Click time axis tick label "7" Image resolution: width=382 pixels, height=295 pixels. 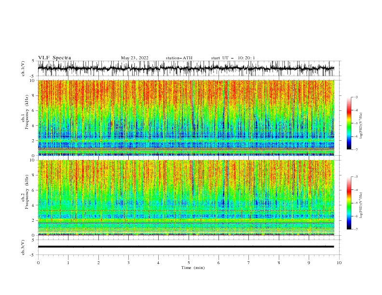pos(249,263)
